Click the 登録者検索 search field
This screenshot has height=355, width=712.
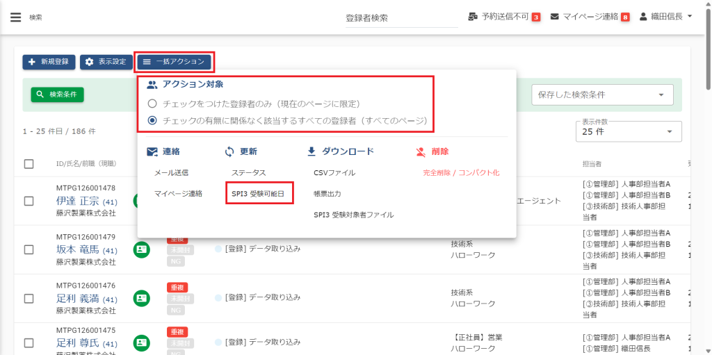tap(400, 18)
